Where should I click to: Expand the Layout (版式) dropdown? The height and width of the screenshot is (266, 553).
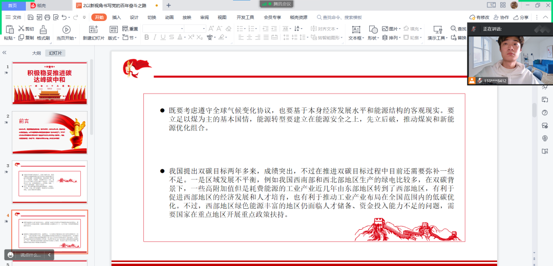point(114,38)
